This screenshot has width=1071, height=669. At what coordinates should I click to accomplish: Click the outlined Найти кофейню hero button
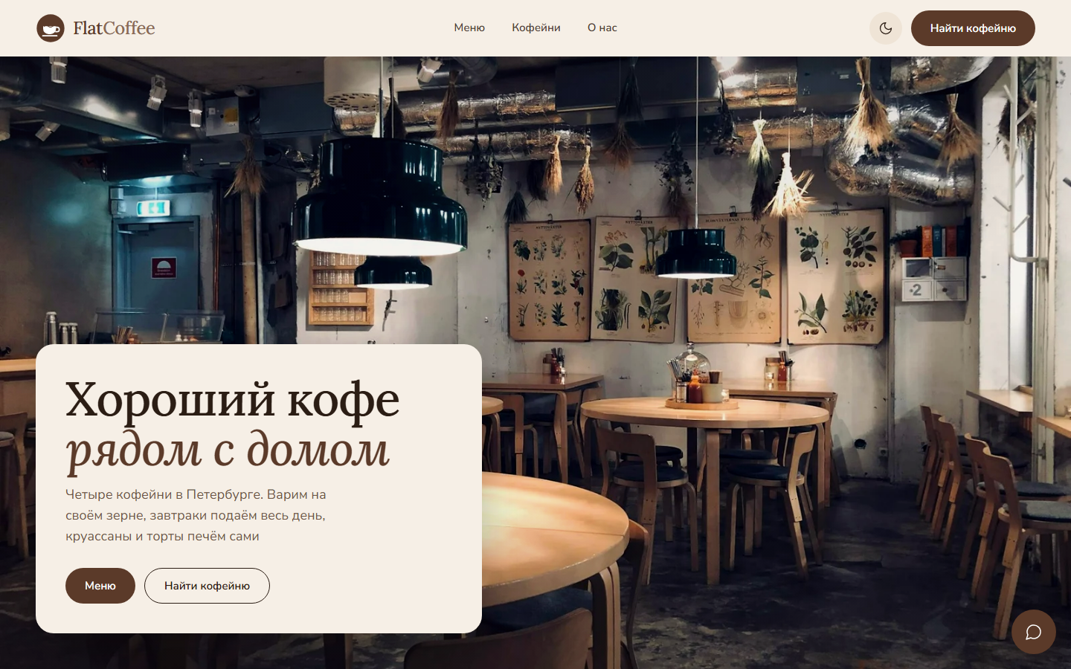207,586
